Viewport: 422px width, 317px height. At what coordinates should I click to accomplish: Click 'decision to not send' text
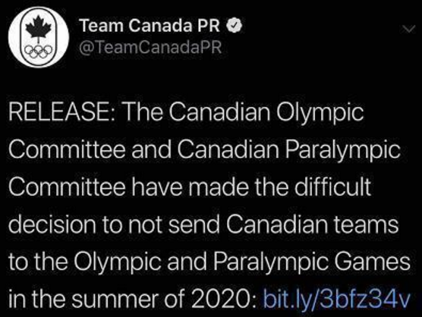[x=114, y=224]
